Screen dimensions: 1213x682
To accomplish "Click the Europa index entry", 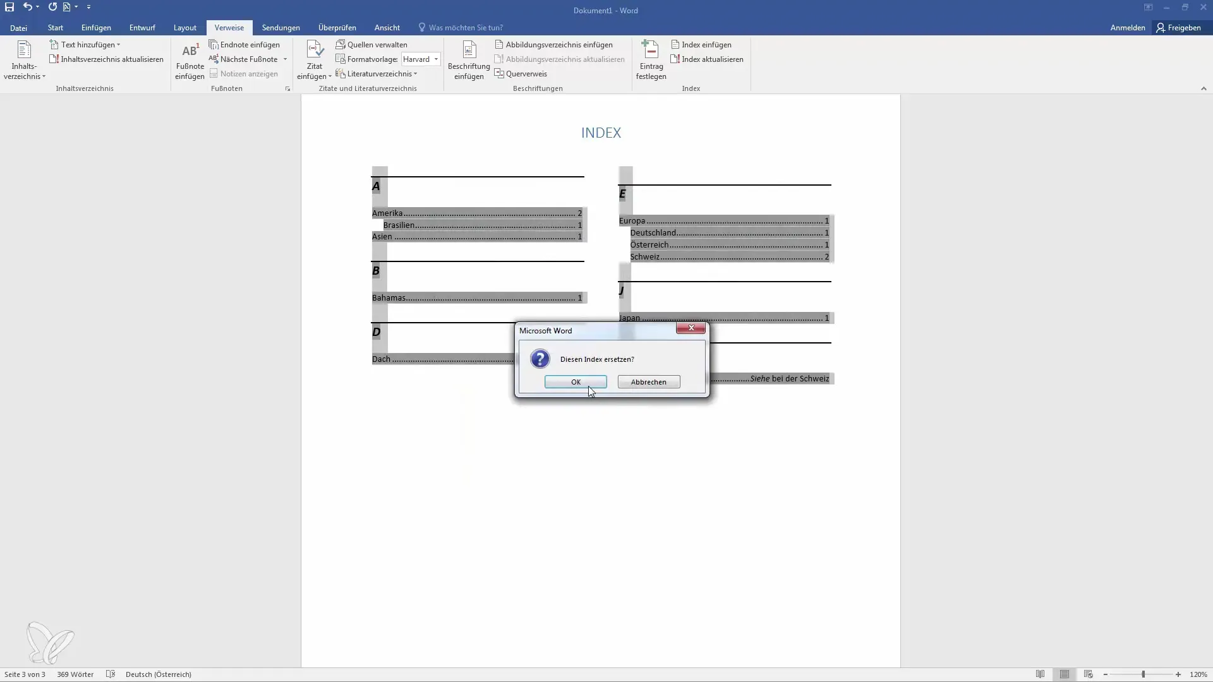I will 724,221.
